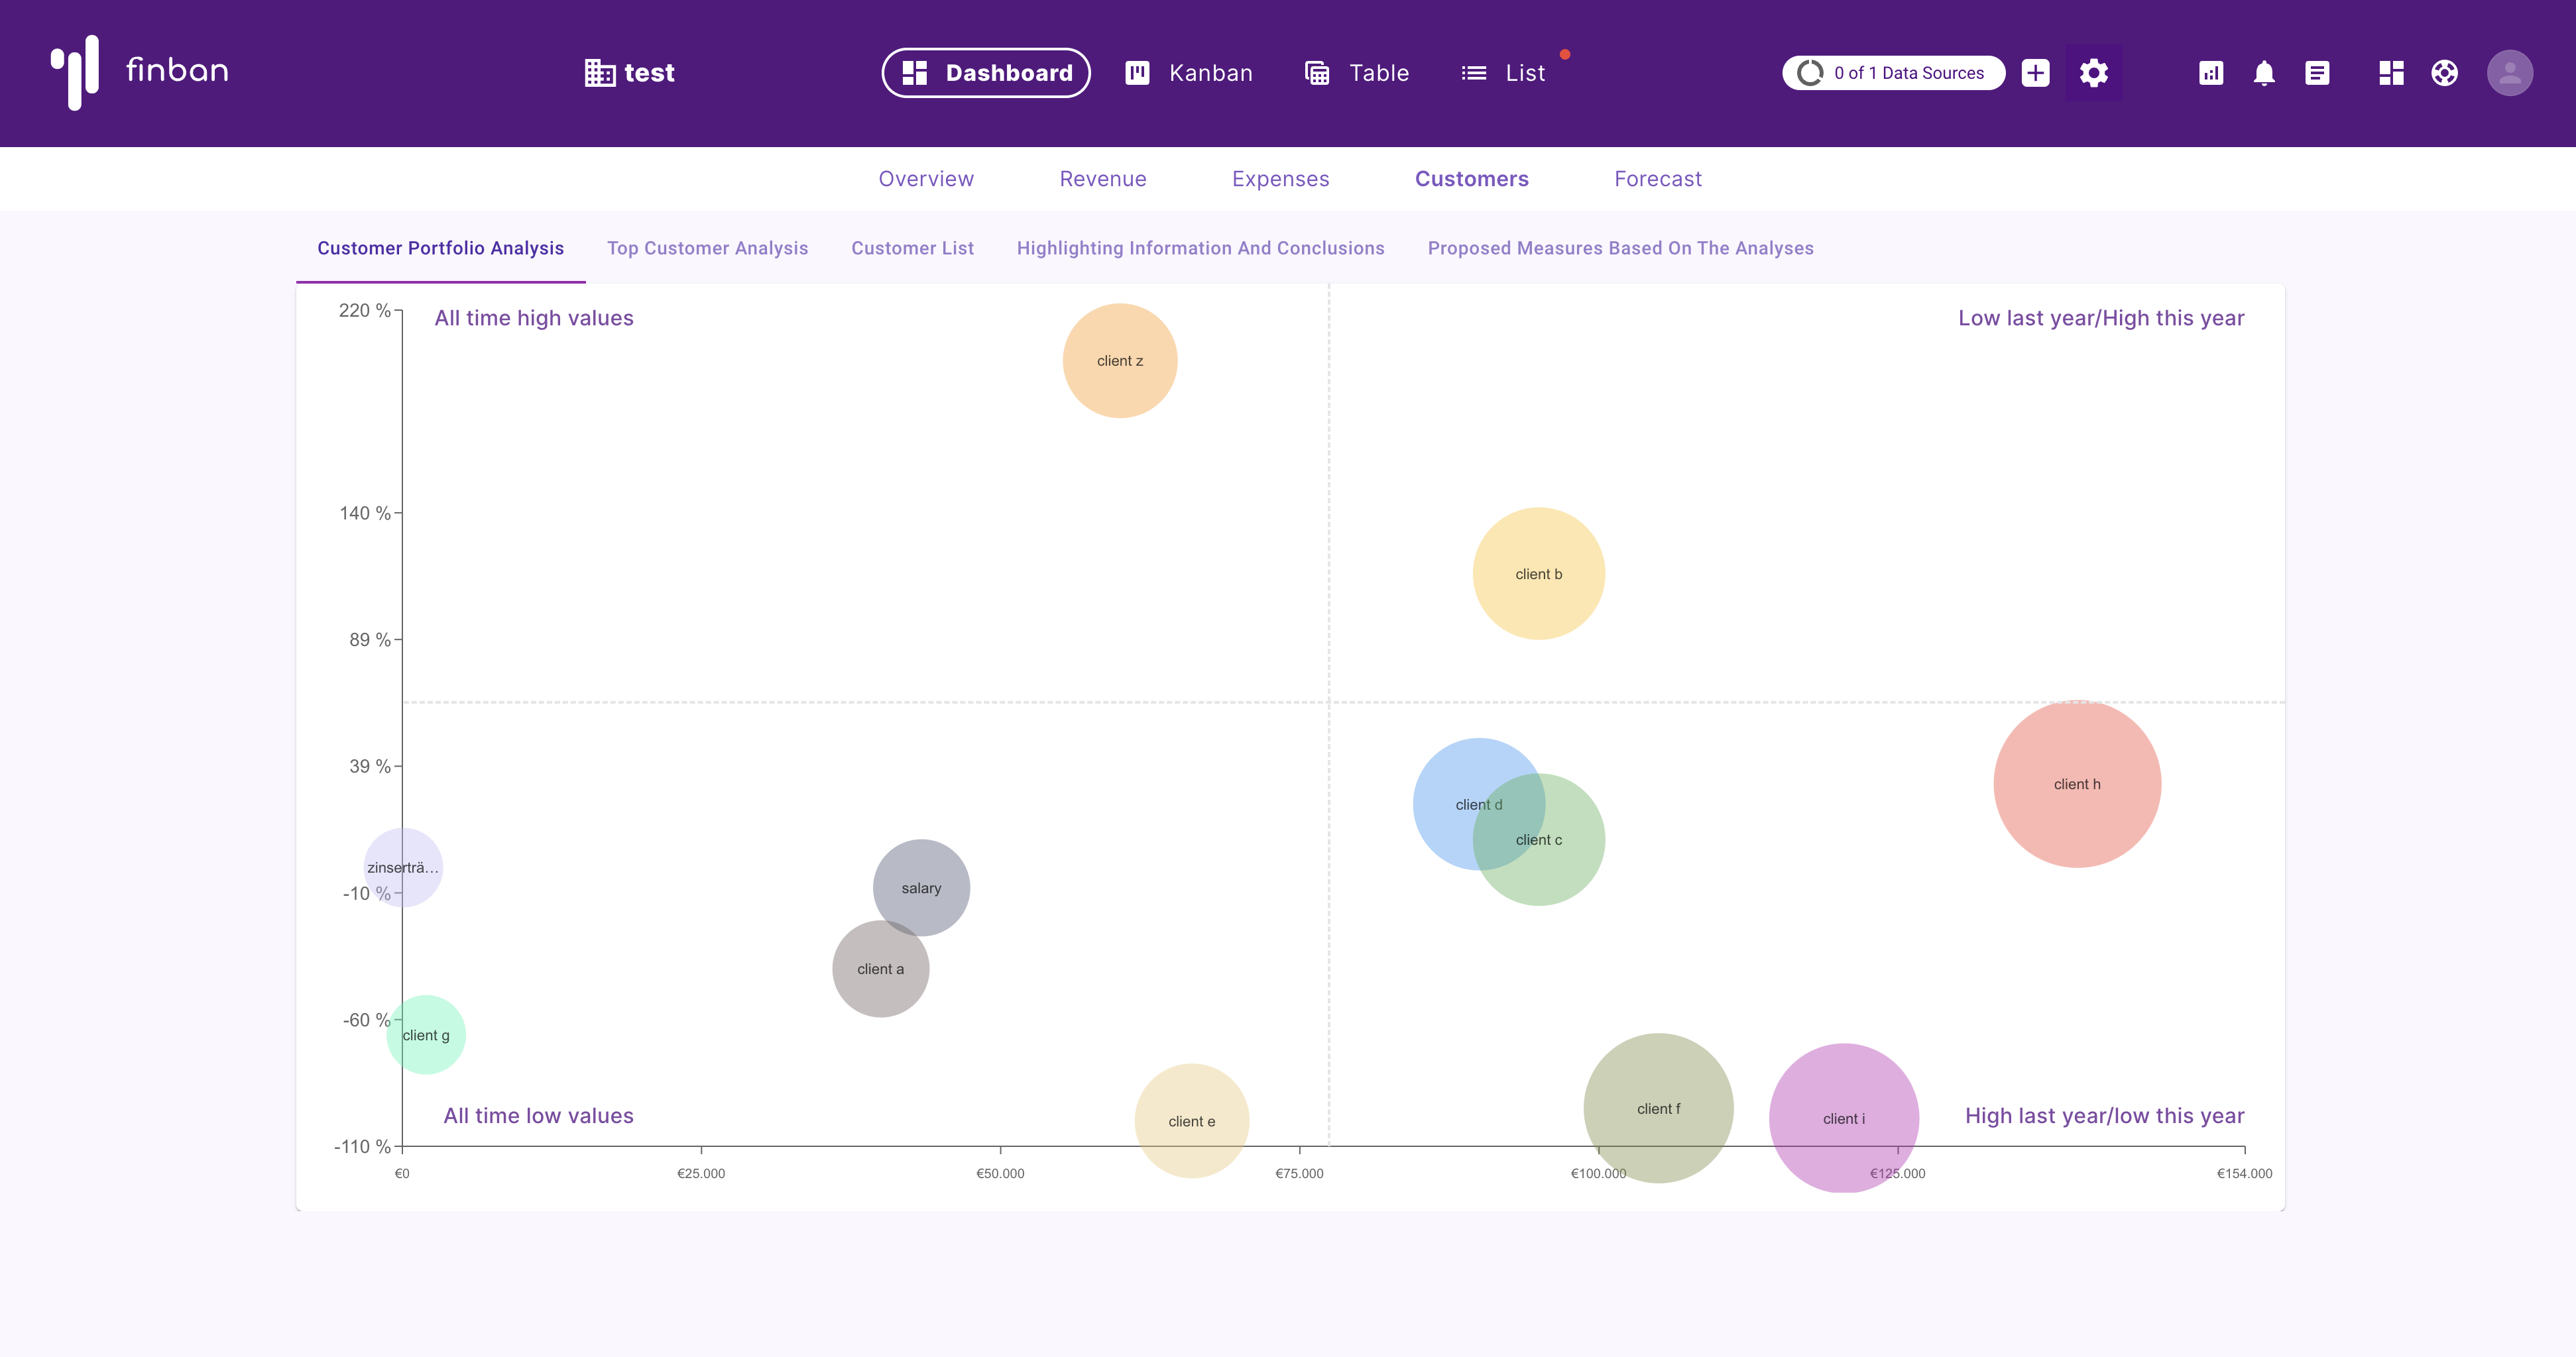
Task: Click the finban logo
Action: [140, 72]
